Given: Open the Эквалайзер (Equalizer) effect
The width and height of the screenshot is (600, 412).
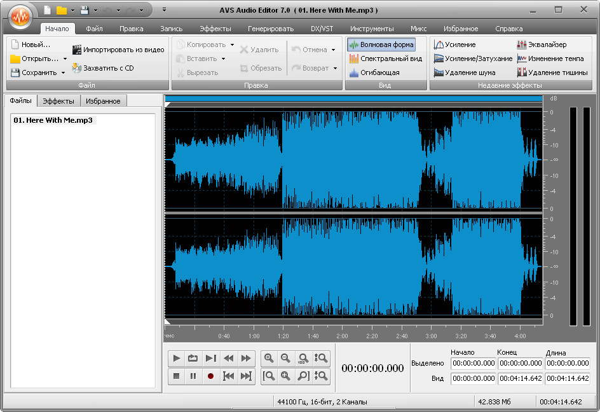Looking at the screenshot, I should [x=542, y=45].
